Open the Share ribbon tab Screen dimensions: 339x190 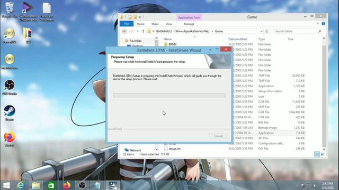(x=155, y=24)
